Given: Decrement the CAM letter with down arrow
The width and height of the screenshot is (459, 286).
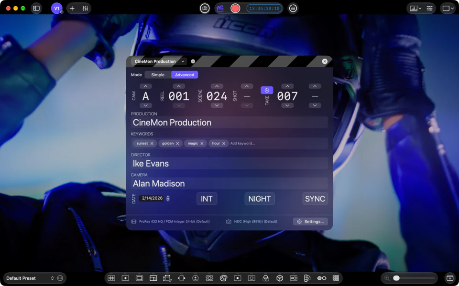Looking at the screenshot, I should click(145, 105).
